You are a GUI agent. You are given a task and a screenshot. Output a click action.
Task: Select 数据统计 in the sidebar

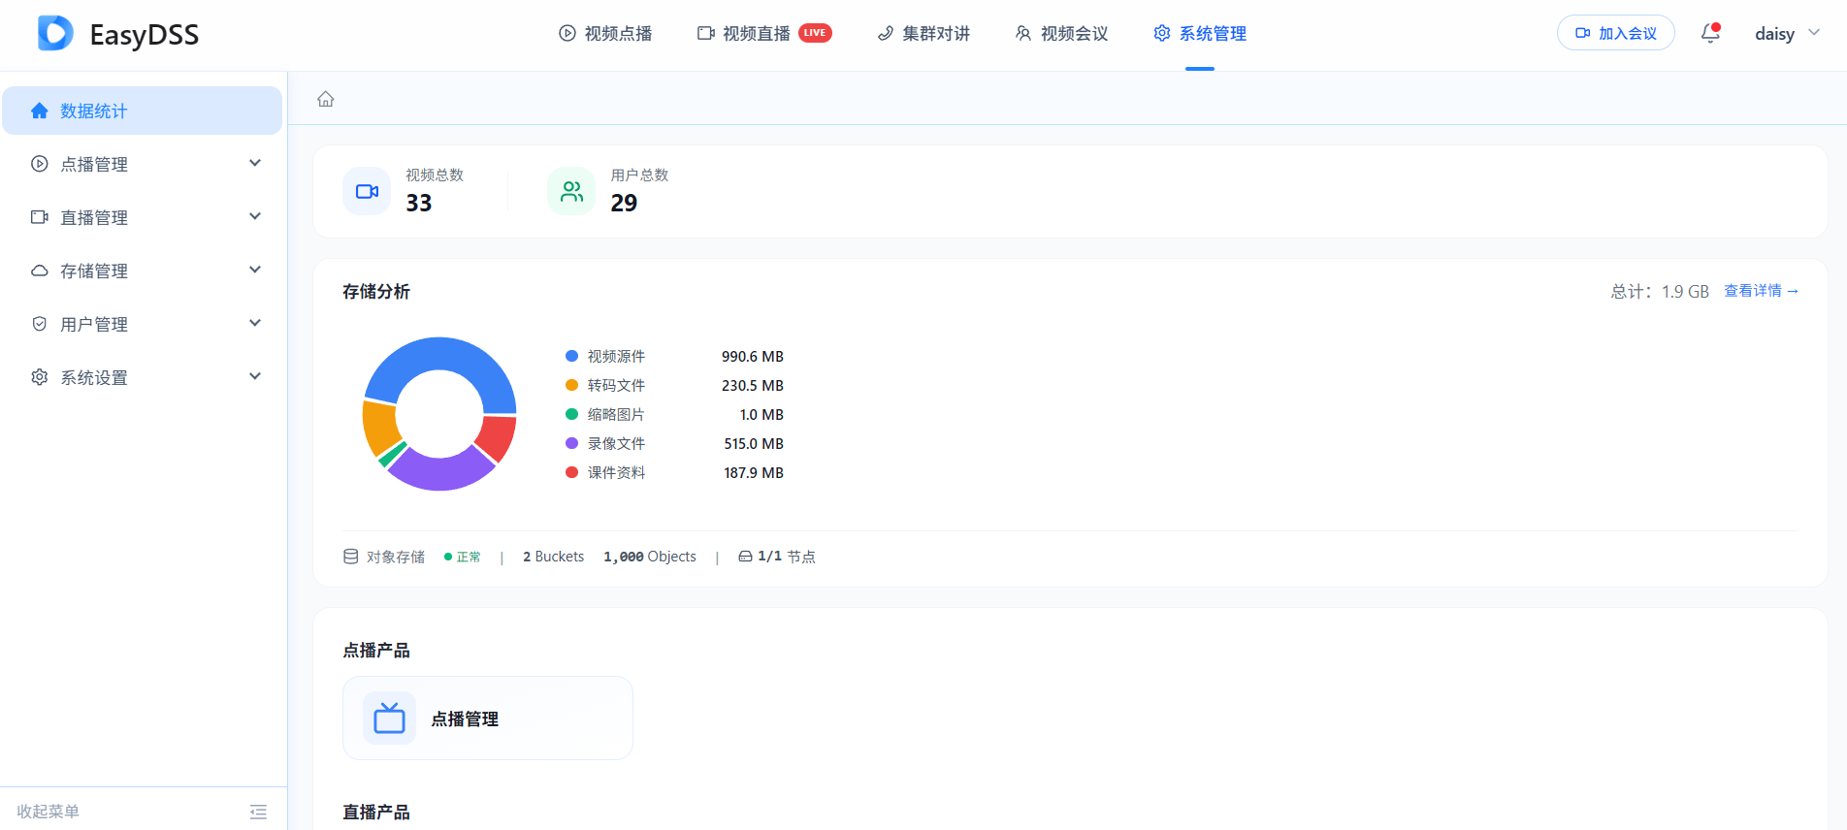pos(143,111)
